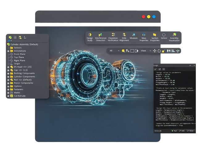Open the 'All' selection filter dropdown
This screenshot has height=154, width=202.
(114, 51)
